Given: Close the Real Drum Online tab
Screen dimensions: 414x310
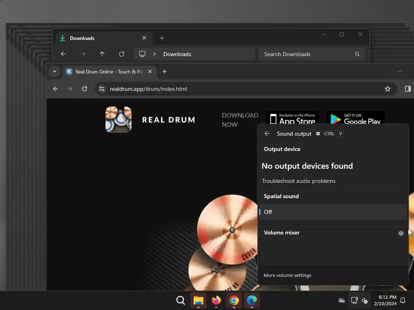Looking at the screenshot, I should (x=150, y=71).
